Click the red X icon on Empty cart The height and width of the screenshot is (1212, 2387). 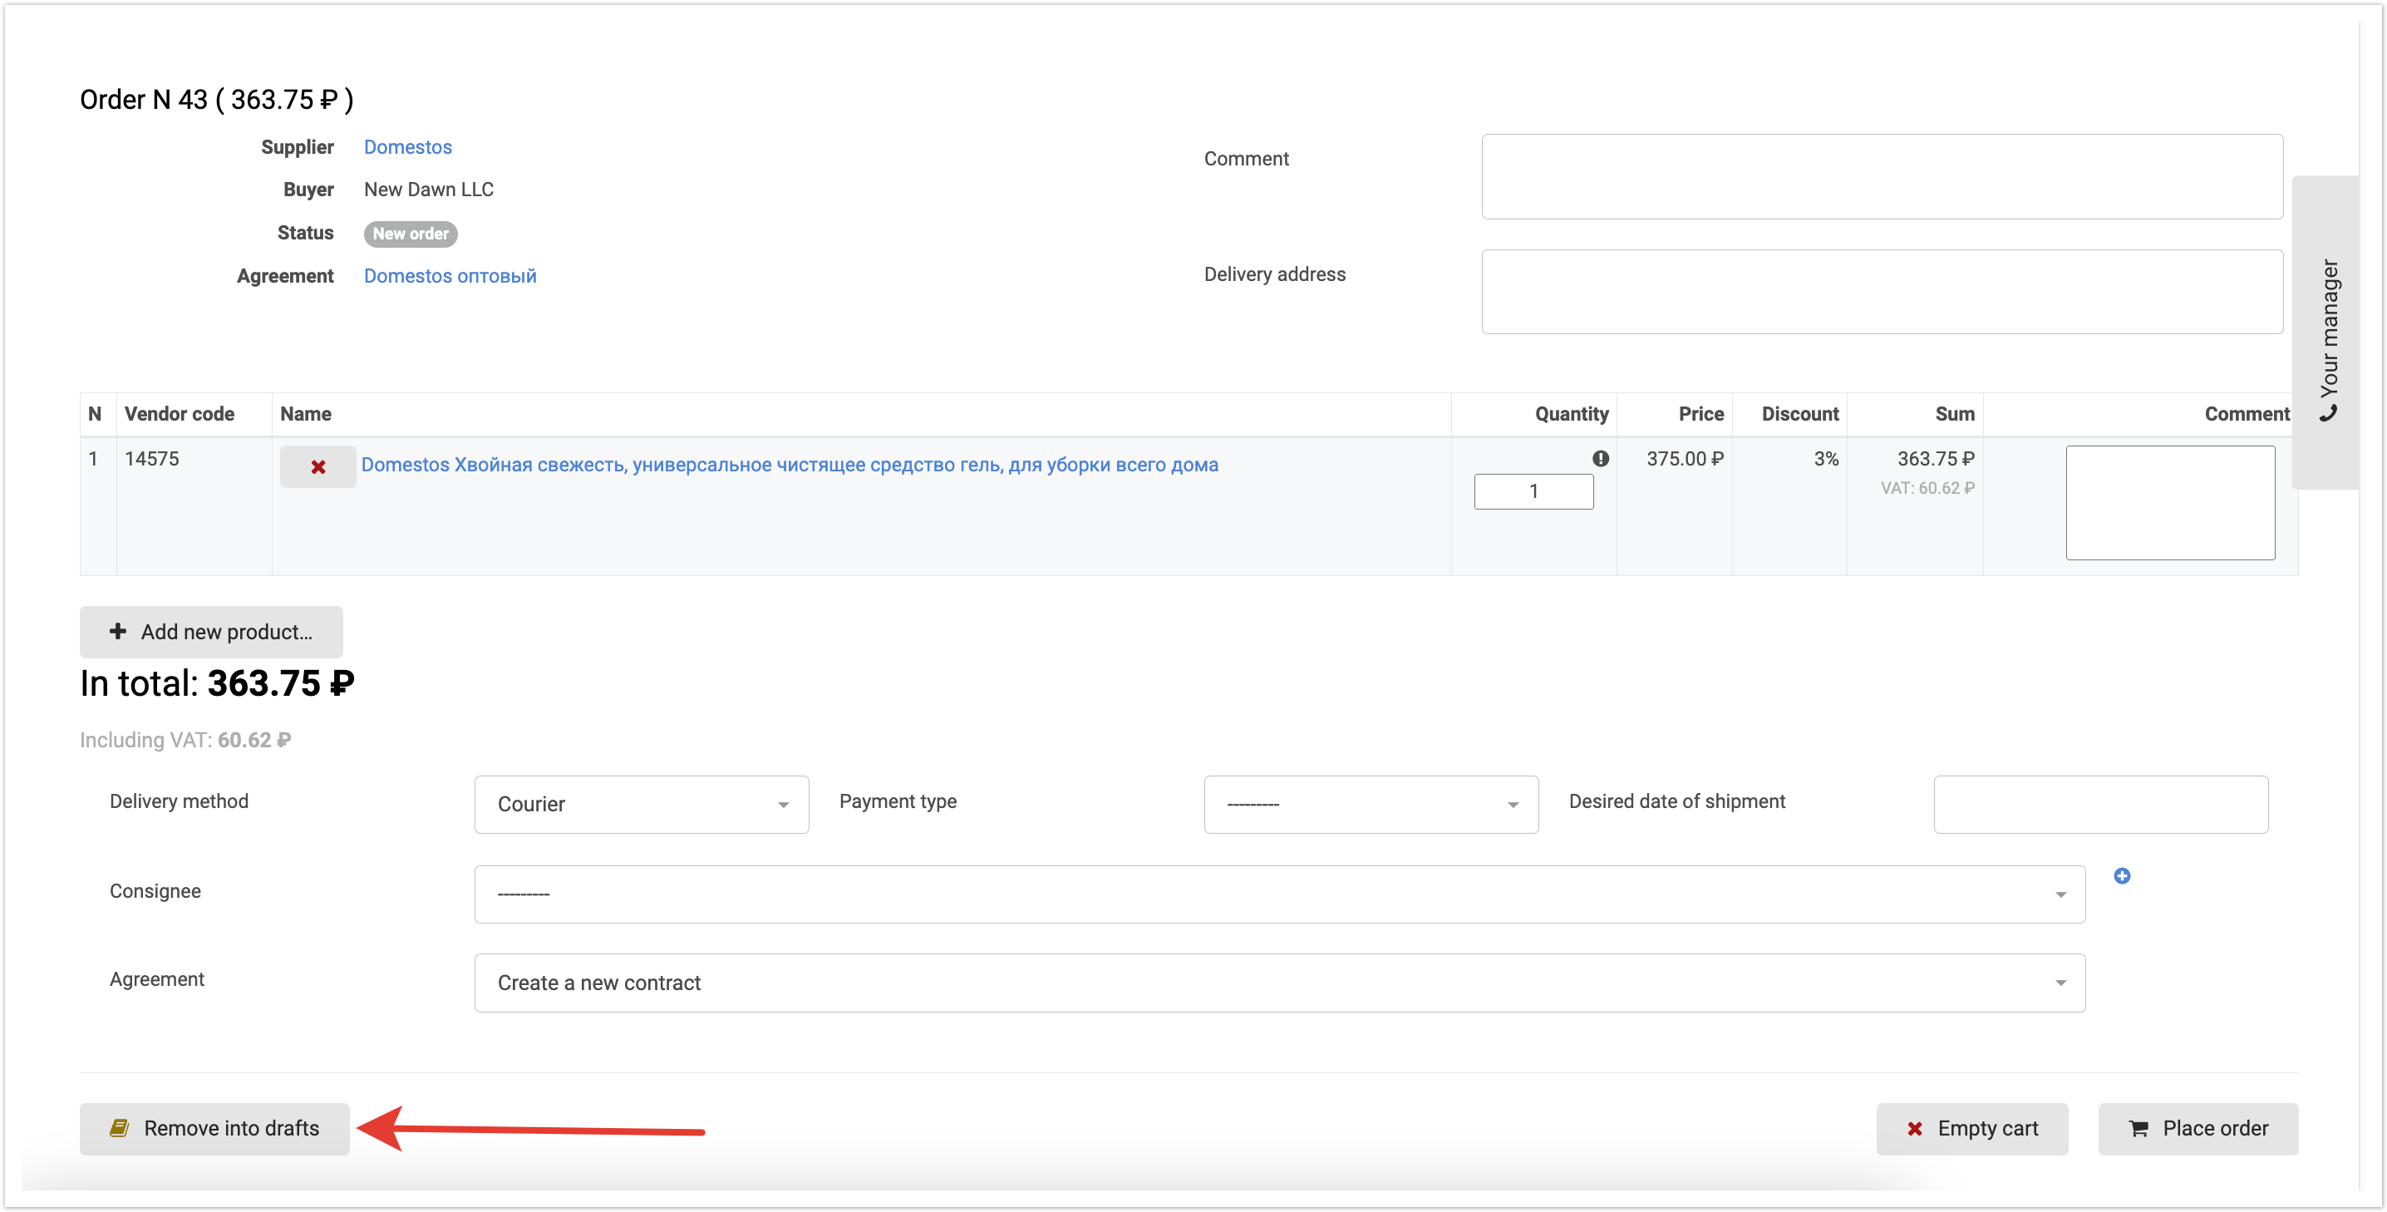[x=1914, y=1128]
